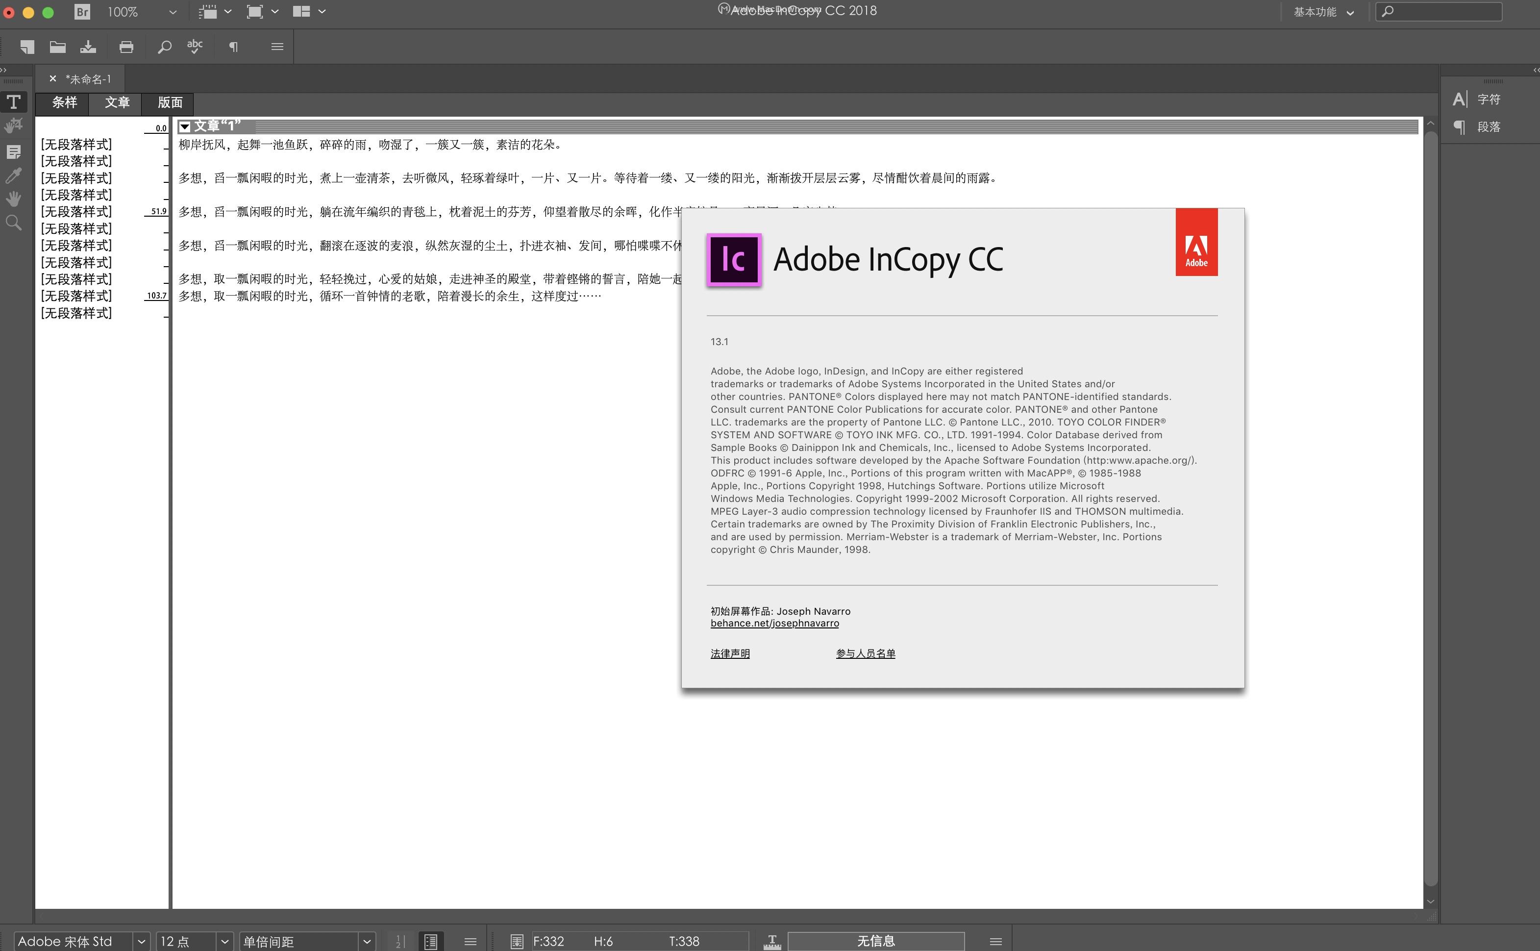Click the search field in the top bar
Image resolution: width=1540 pixels, height=951 pixels.
click(x=1439, y=11)
